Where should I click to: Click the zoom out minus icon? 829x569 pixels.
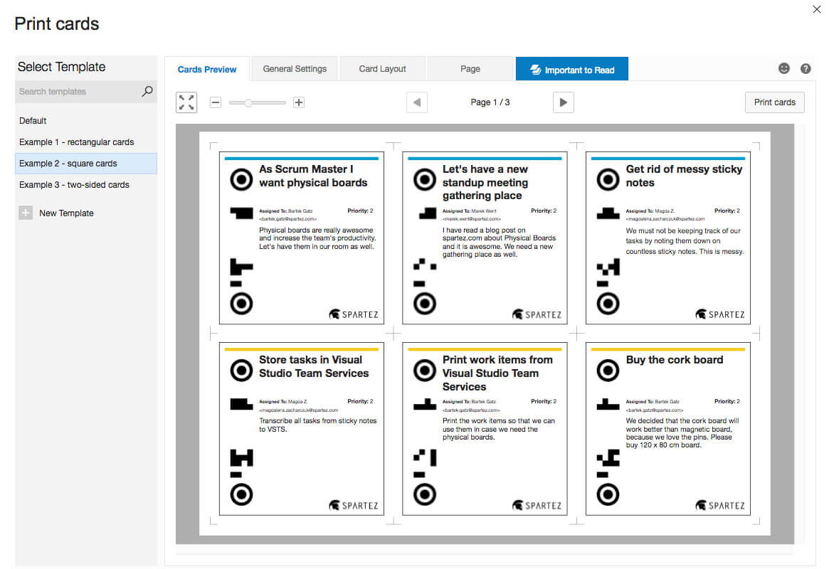(x=216, y=102)
